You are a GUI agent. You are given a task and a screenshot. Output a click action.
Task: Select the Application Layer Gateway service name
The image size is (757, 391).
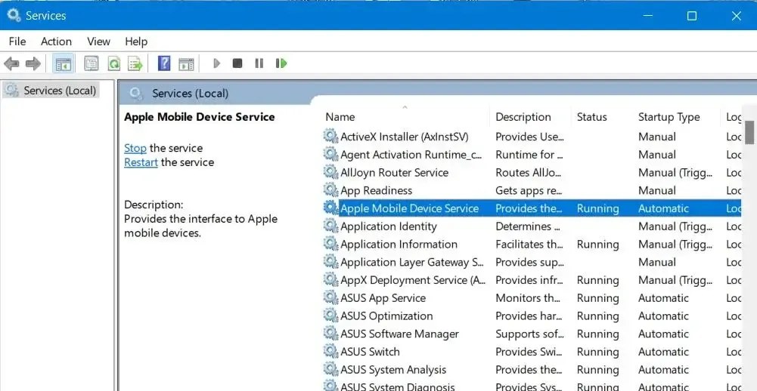point(412,262)
